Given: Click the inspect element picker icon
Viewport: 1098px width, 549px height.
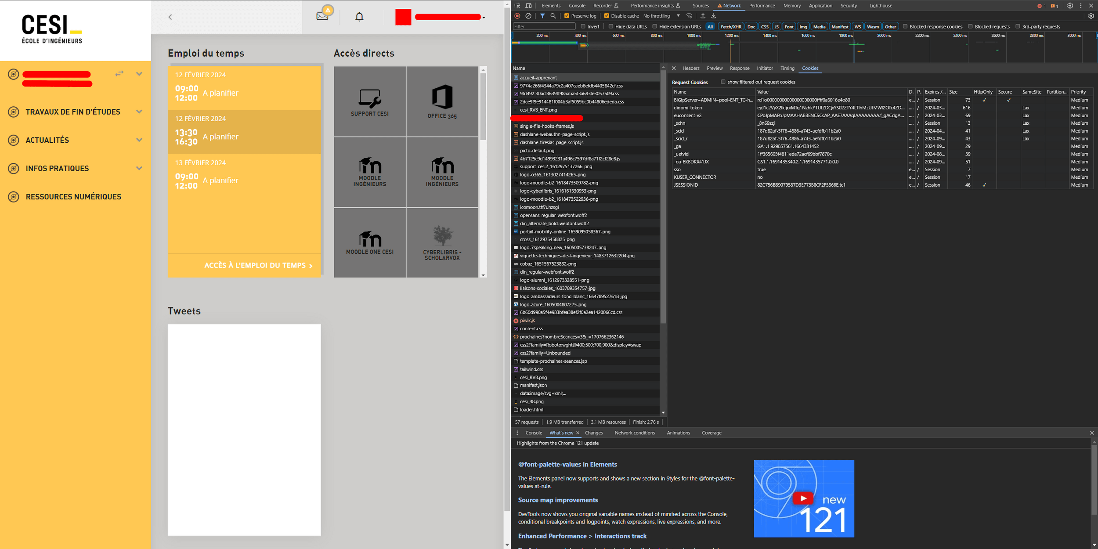Looking at the screenshot, I should pyautogui.click(x=517, y=6).
